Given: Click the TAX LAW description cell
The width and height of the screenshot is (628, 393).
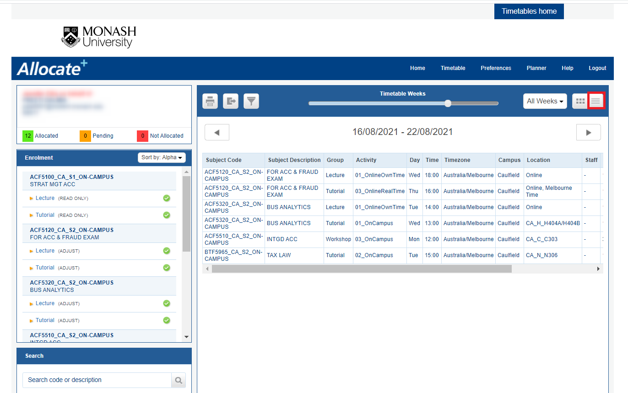Looking at the screenshot, I should (294, 255).
